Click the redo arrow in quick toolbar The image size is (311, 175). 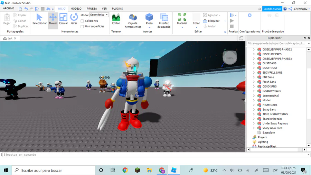pos(31,9)
